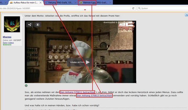Viewport: 188px width, 110px height.
Task: Click the search magnifier icon
Action: [139, 8]
